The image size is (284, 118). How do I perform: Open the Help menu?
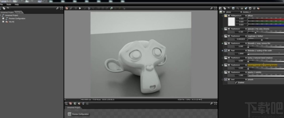coord(17,4)
